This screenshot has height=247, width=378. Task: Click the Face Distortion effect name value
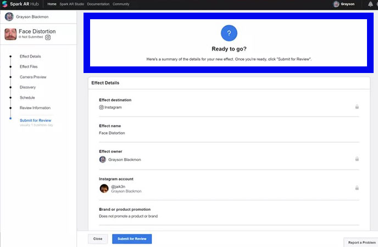click(112, 133)
